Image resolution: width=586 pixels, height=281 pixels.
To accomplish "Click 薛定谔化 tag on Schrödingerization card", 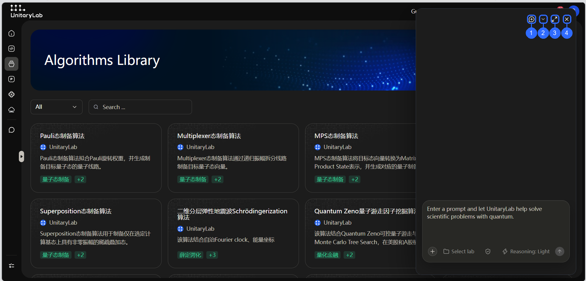I will [190, 255].
